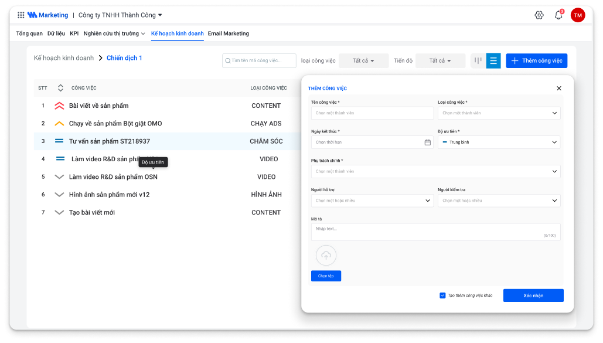This screenshot has width=603, height=343.
Task: Open the notifications bell
Action: [558, 15]
